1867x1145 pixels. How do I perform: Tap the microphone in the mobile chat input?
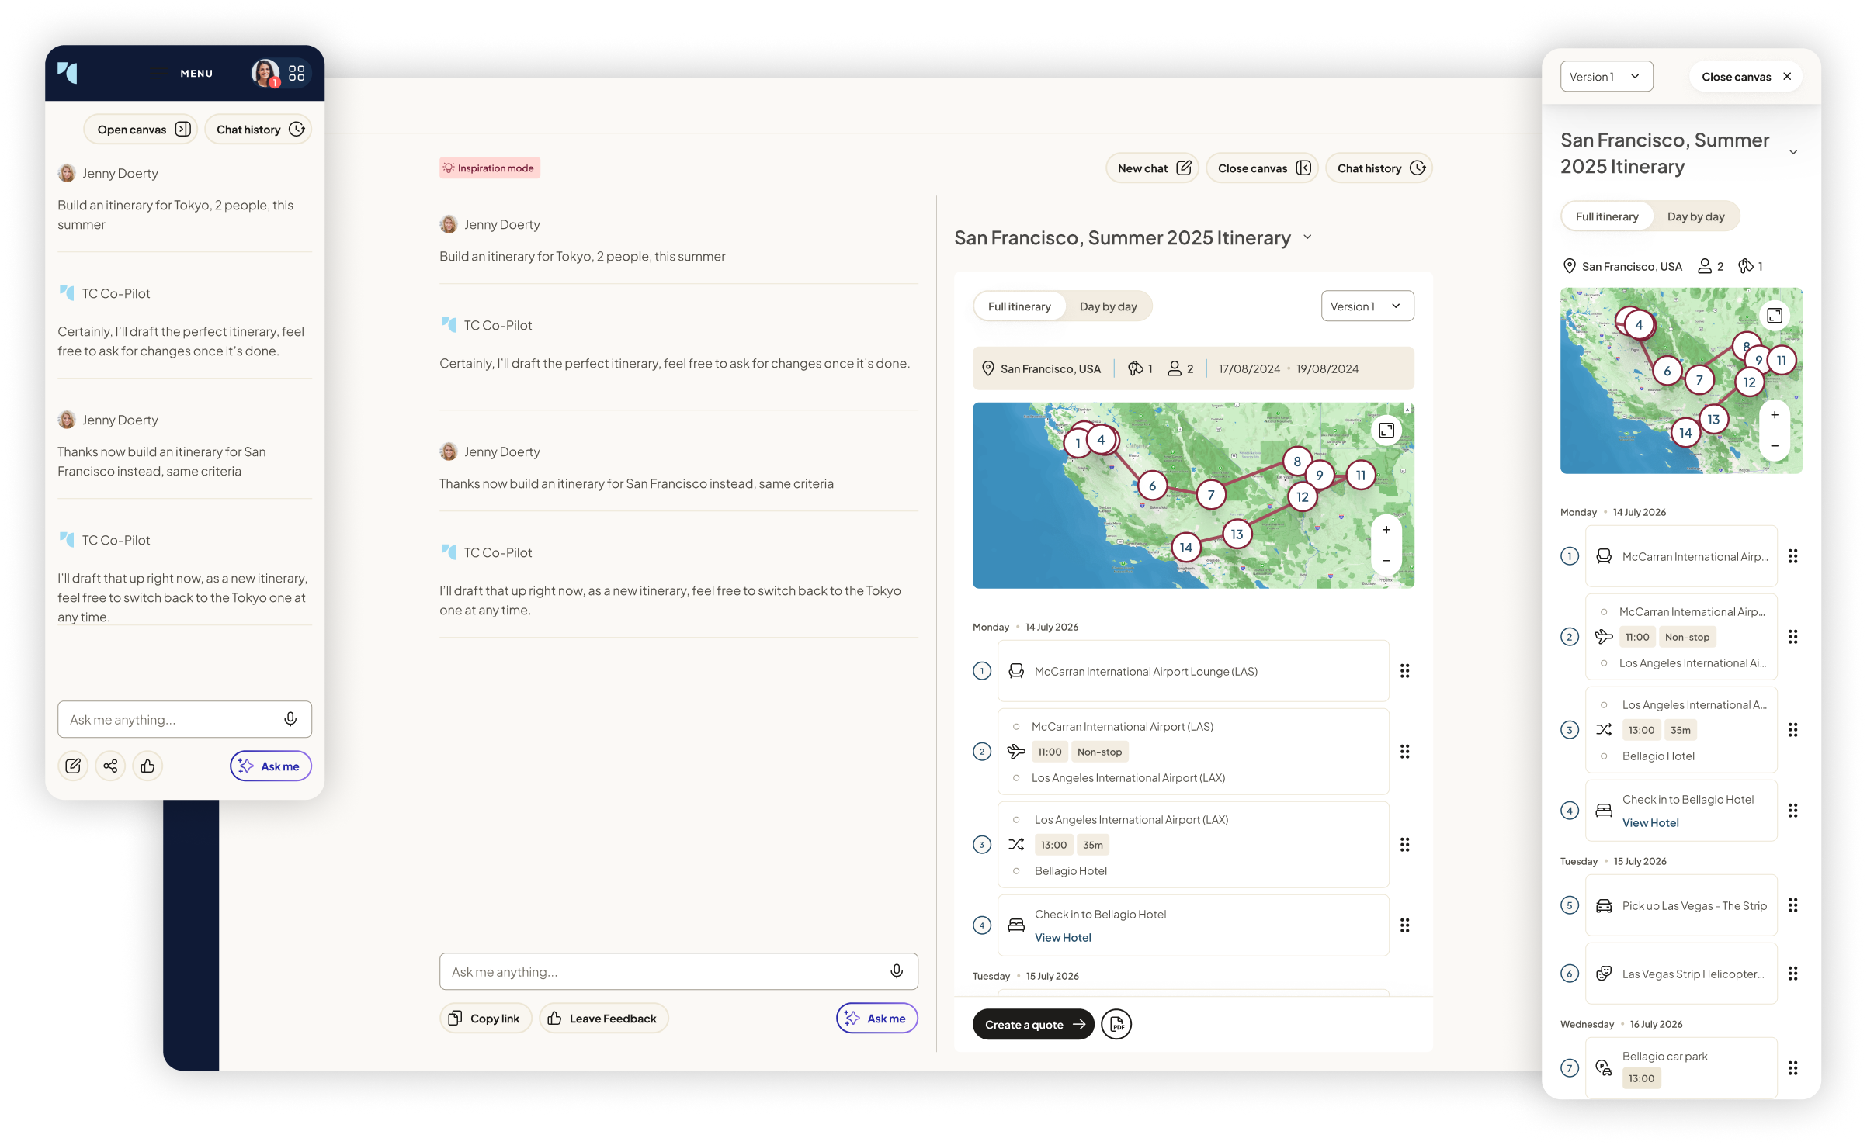pyautogui.click(x=290, y=719)
